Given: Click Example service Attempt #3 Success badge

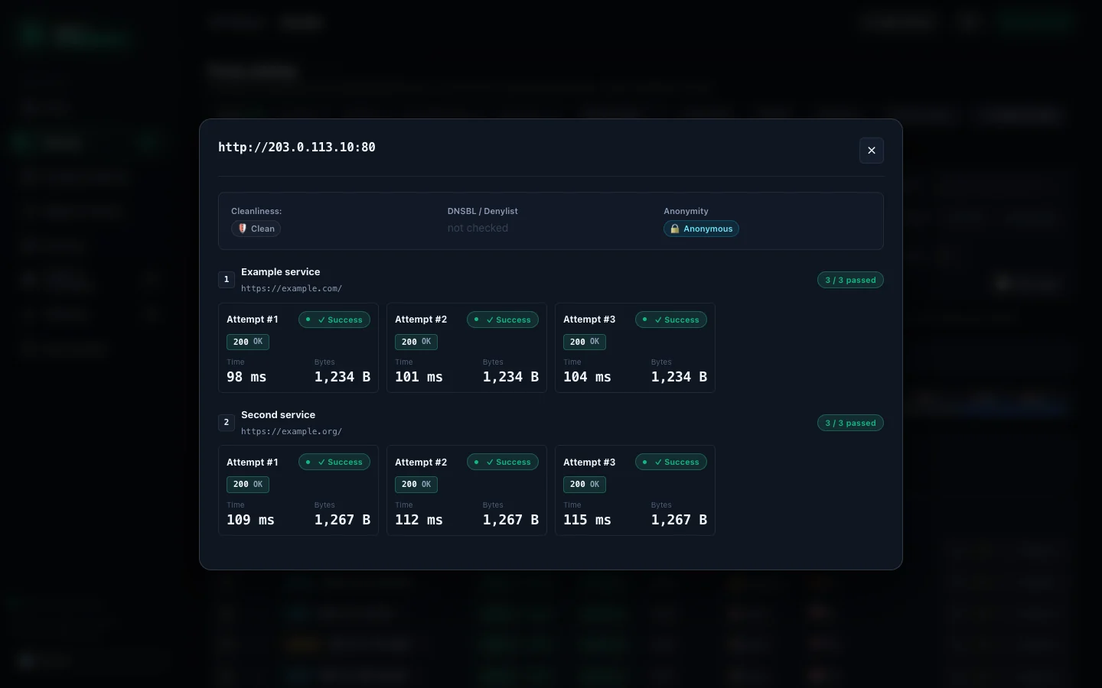Looking at the screenshot, I should (x=671, y=320).
